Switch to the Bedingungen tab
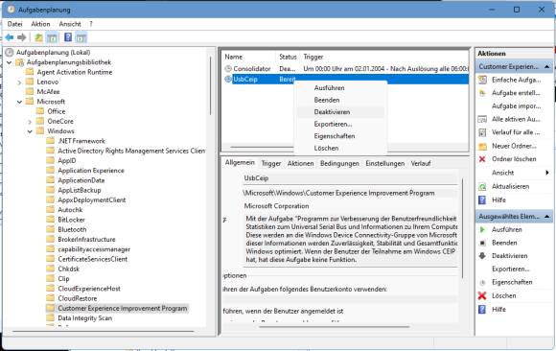 [x=339, y=164]
